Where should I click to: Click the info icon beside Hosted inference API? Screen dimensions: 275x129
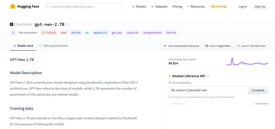coord(208,76)
